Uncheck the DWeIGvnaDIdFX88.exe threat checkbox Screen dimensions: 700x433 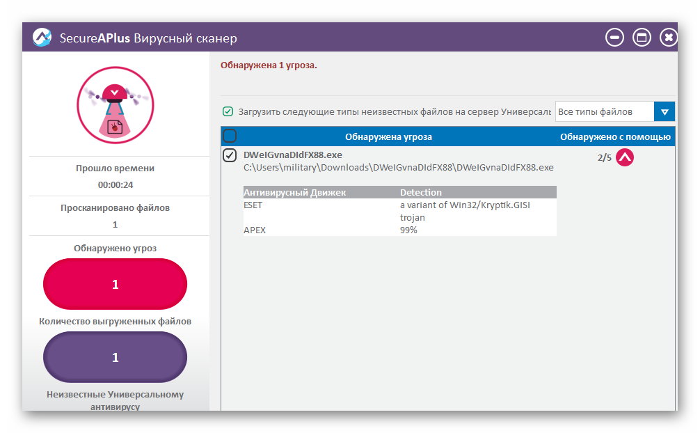click(230, 155)
